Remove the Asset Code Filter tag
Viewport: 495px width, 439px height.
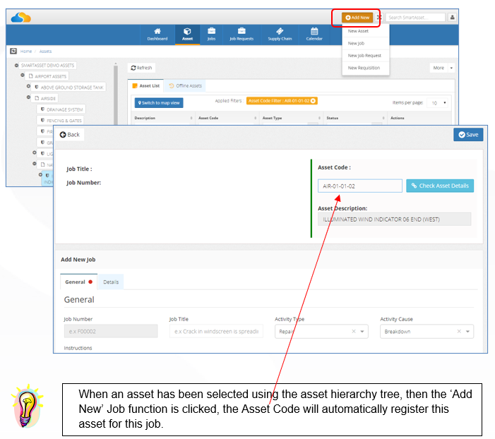[x=313, y=101]
